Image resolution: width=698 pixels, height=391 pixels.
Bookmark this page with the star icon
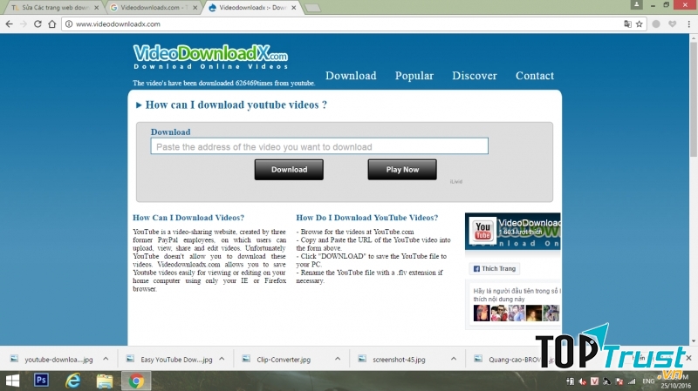pyautogui.click(x=640, y=24)
